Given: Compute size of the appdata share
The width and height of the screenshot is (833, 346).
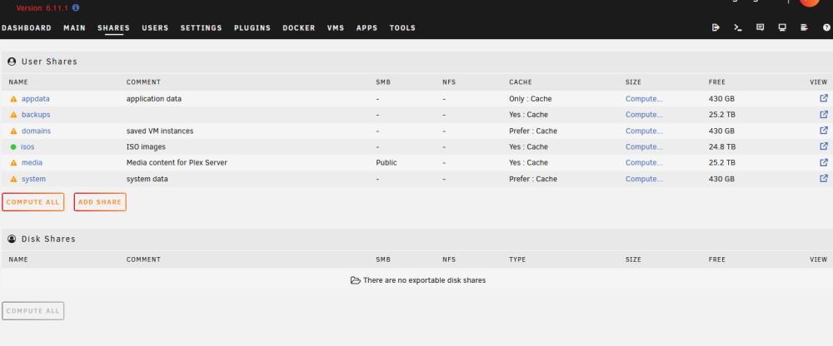Looking at the screenshot, I should click(x=644, y=99).
